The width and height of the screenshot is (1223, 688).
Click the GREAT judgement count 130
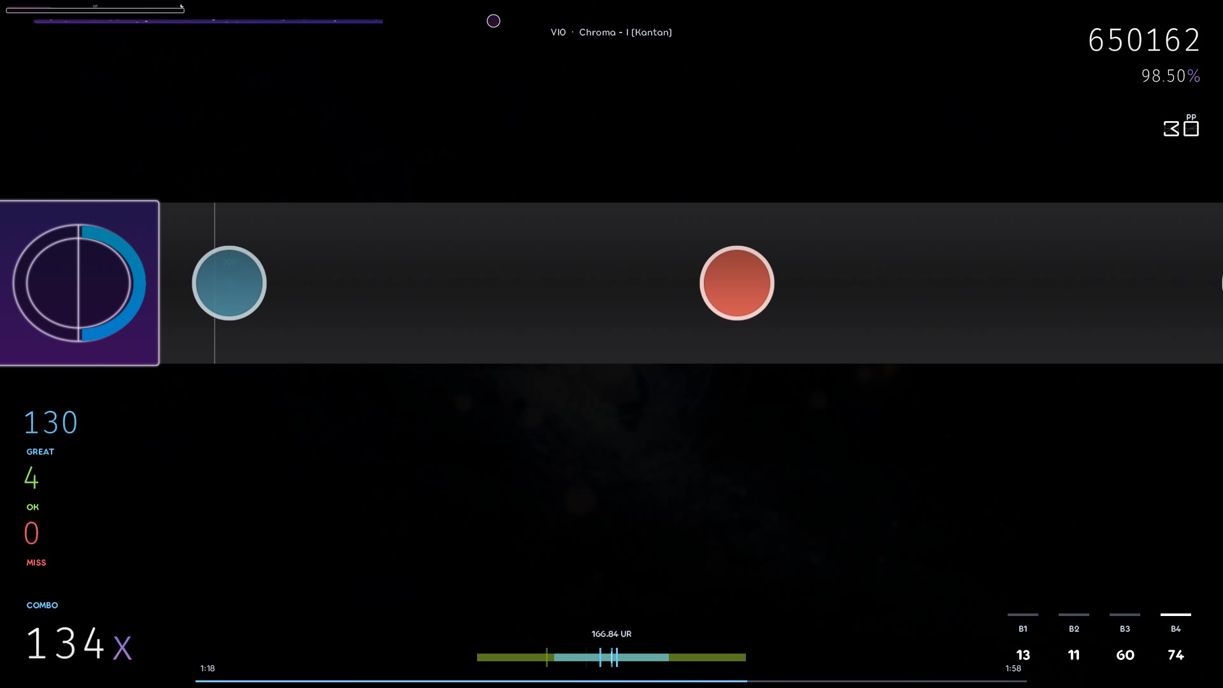click(x=51, y=423)
